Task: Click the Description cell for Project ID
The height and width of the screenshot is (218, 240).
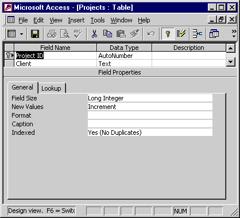Action: tap(189, 56)
